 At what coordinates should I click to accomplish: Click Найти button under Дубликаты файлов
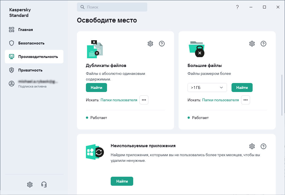96,88
